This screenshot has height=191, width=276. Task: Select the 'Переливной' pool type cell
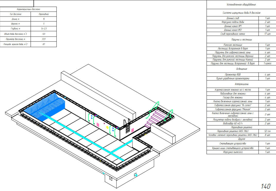[43, 14]
